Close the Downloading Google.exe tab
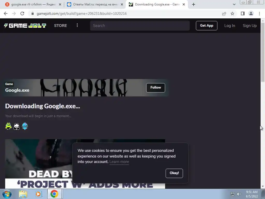This screenshot has height=199, width=265. tap(184, 5)
